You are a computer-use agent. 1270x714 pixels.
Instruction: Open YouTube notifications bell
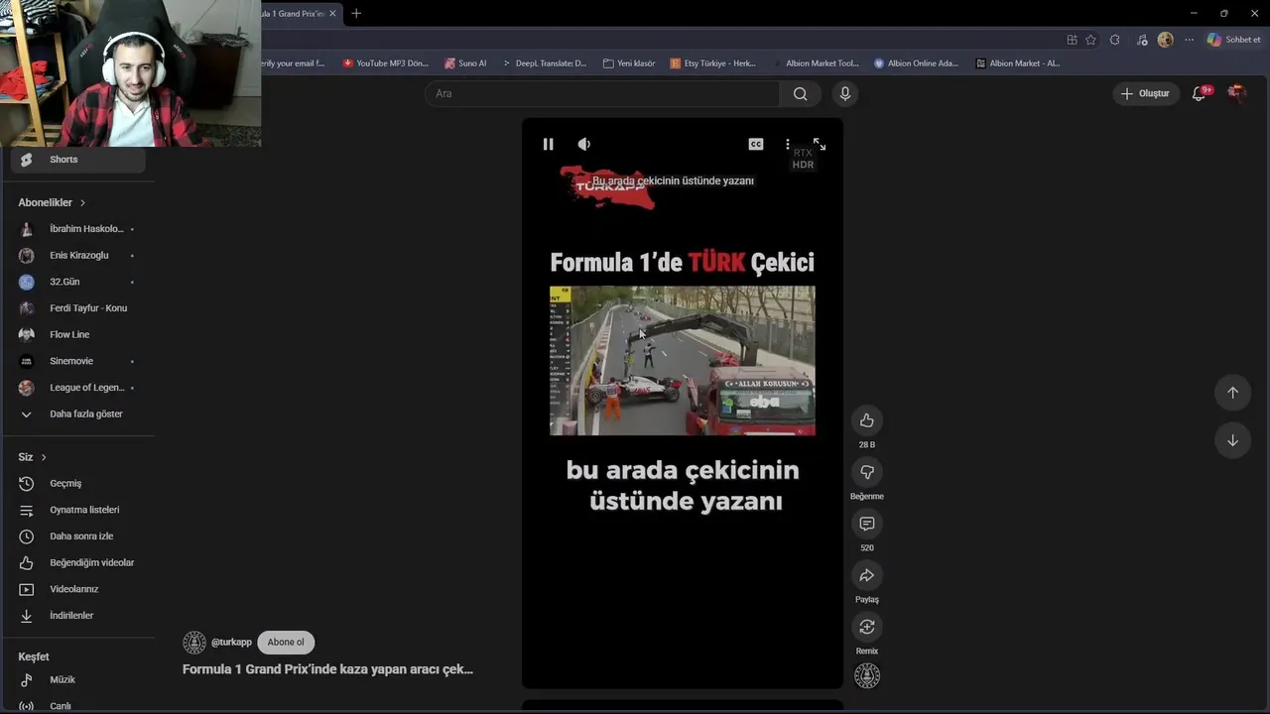[x=1200, y=93]
